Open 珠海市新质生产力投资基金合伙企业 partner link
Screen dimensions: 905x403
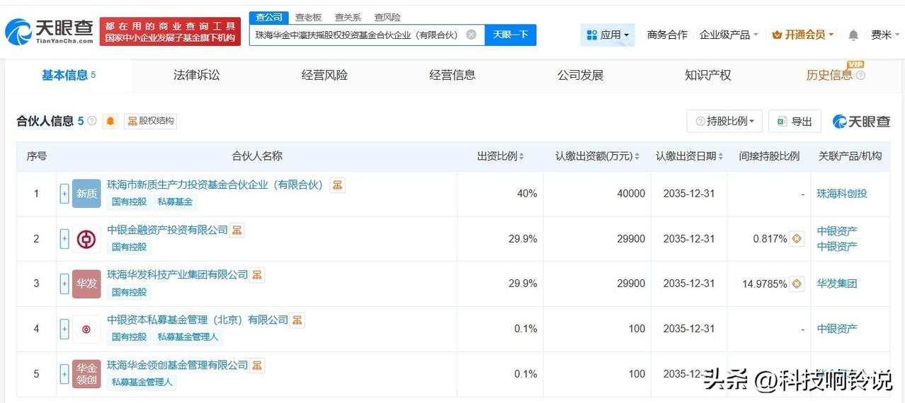(215, 185)
